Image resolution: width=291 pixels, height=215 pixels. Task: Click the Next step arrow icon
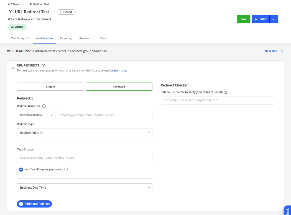pos(281,51)
